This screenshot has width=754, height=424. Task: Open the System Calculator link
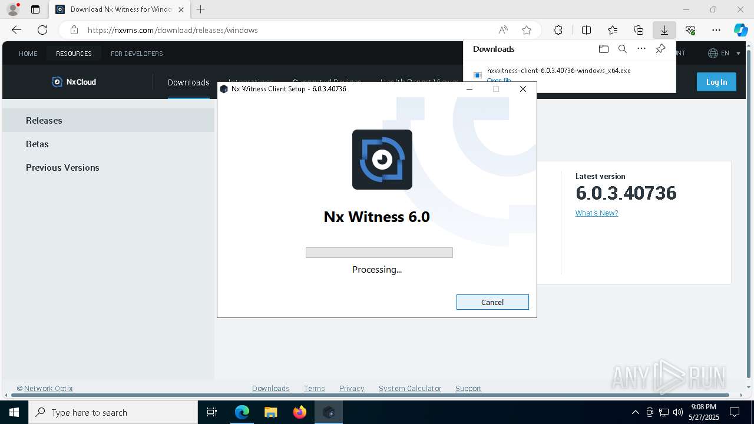(410, 389)
